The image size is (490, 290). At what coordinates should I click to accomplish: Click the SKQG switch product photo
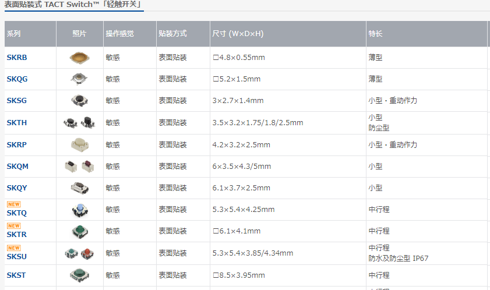[79, 79]
